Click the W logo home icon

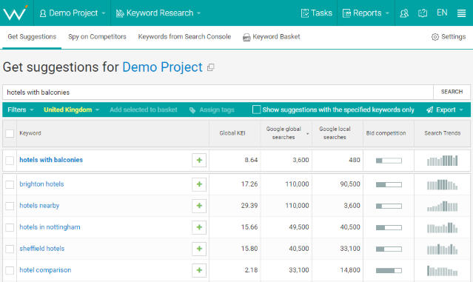pos(15,13)
